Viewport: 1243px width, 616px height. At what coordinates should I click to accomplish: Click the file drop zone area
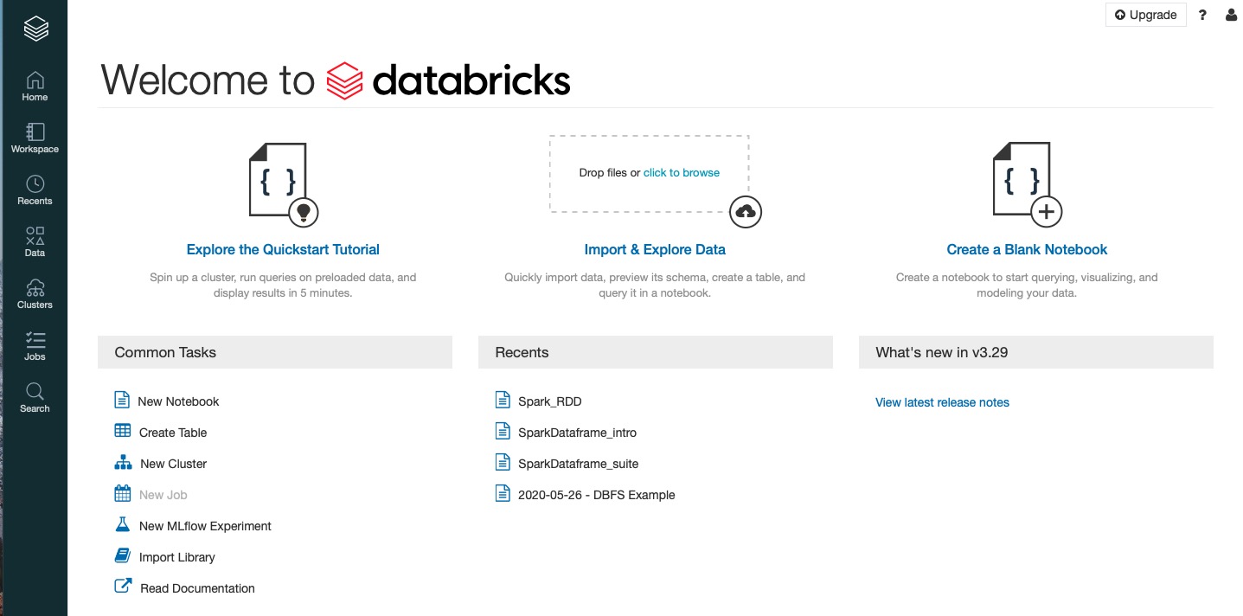tap(649, 173)
